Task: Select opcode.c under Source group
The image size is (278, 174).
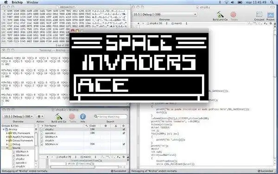Action: tap(21, 163)
